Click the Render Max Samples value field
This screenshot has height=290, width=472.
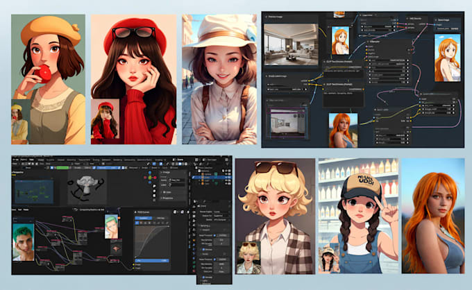(x=221, y=264)
